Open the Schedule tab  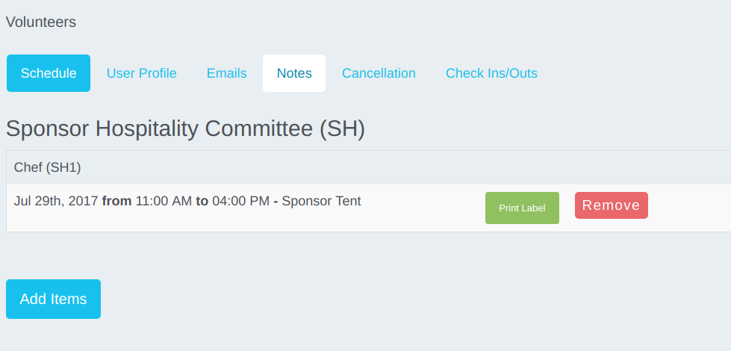(49, 73)
